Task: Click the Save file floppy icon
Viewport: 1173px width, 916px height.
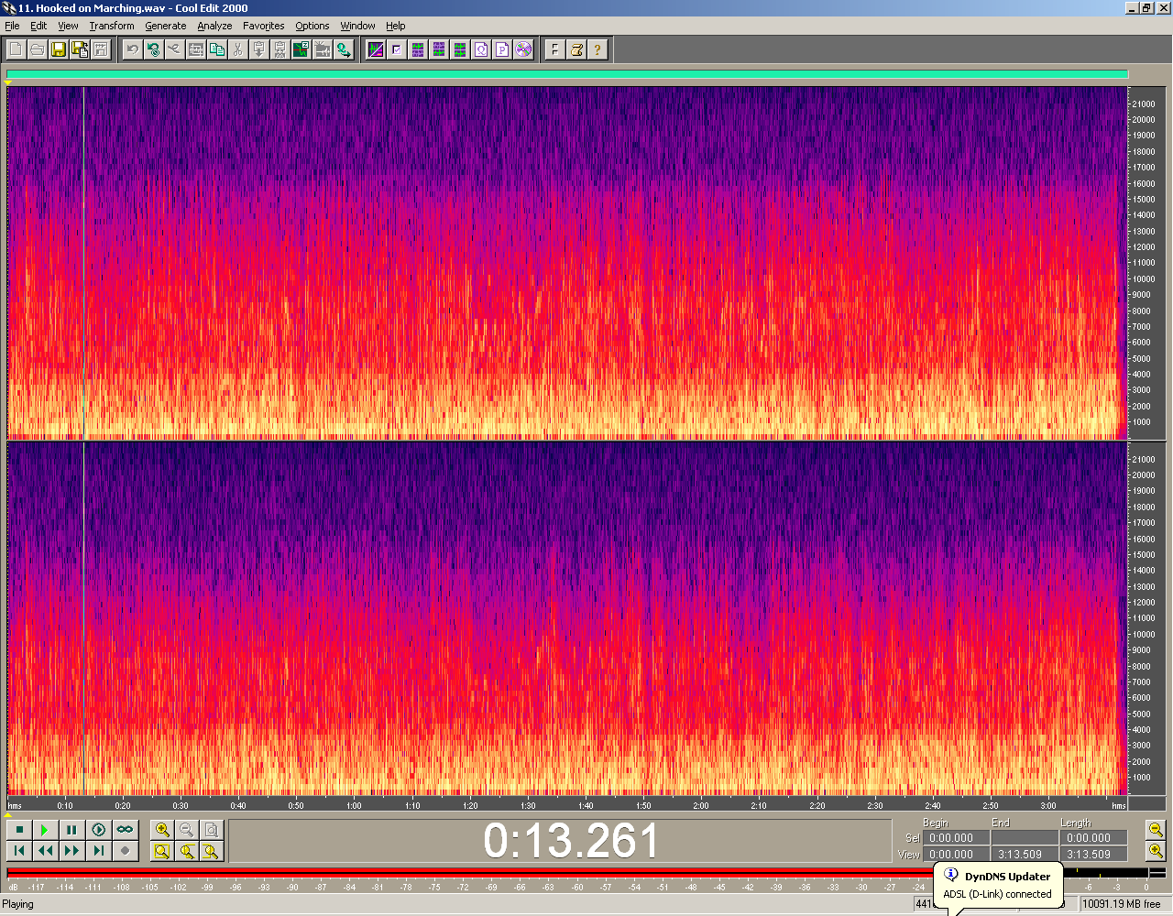Action: [58, 49]
